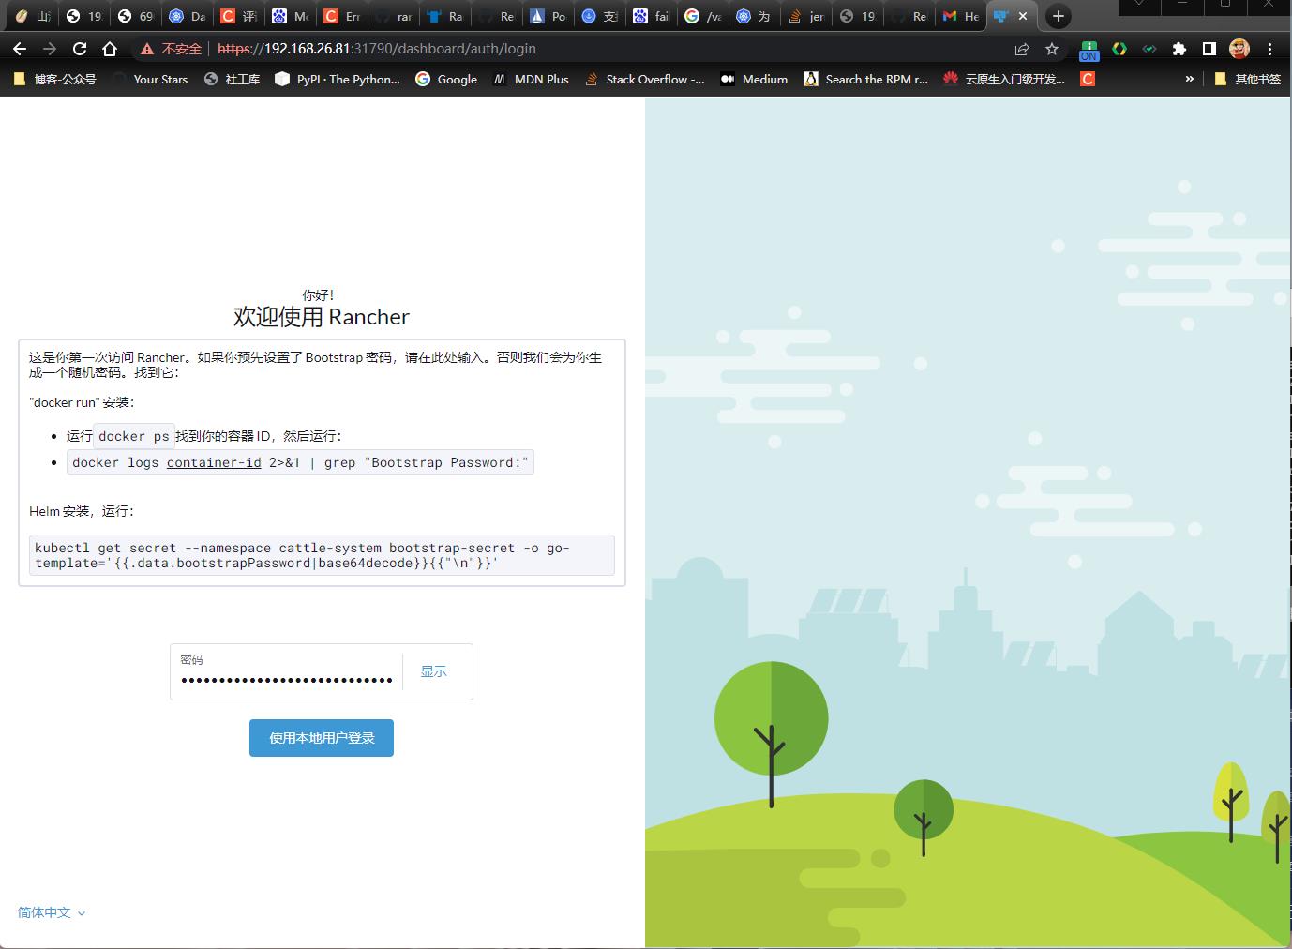
Task: Go back to the previous page
Action: (20, 49)
